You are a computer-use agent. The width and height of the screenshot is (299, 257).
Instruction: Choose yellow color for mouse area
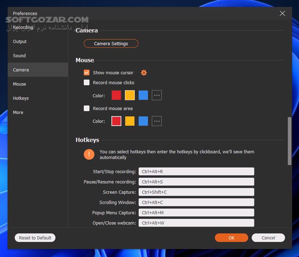[x=130, y=121]
